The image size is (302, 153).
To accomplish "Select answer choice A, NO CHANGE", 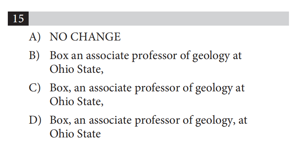I will (x=75, y=37).
